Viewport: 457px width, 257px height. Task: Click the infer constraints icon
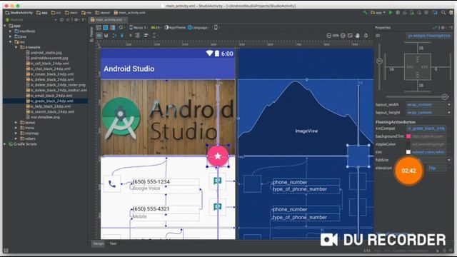click(x=122, y=36)
